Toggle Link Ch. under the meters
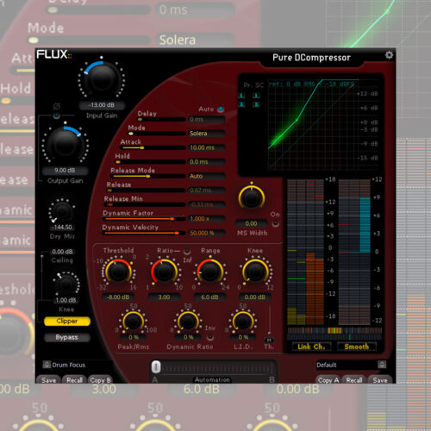This screenshot has width=431, height=431. click(x=311, y=347)
